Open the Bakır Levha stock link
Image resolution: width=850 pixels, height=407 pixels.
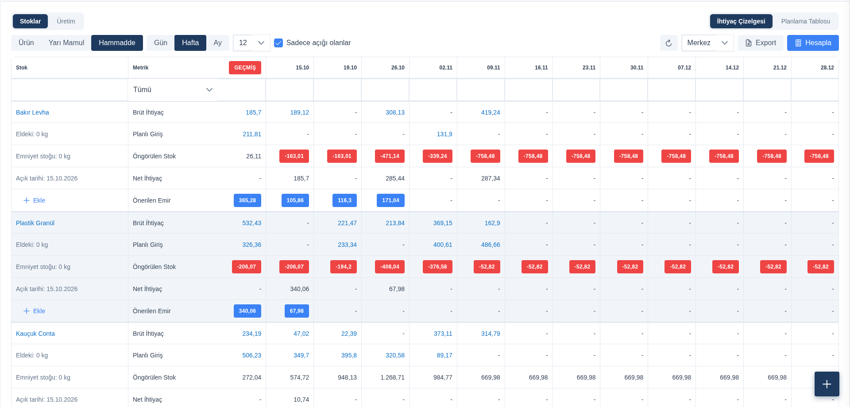(32, 112)
